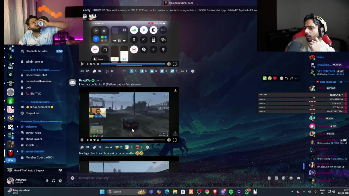
Task: Download the BaapjiOp video attachment
Action: pos(175,90)
